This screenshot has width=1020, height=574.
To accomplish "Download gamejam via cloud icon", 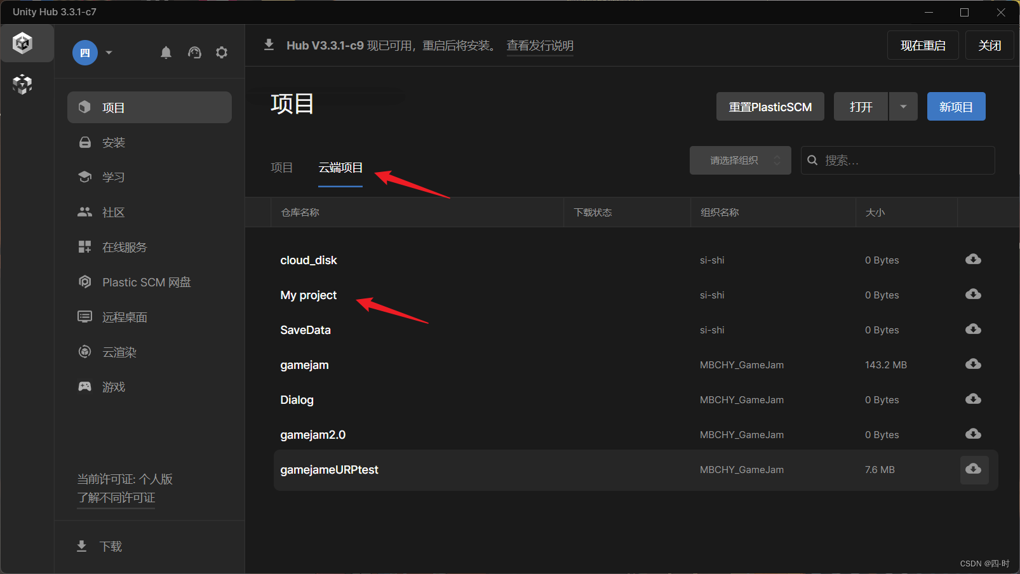I will pyautogui.click(x=973, y=364).
